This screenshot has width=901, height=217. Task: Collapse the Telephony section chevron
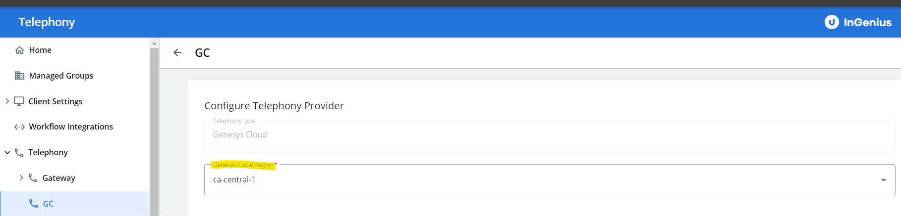click(7, 152)
